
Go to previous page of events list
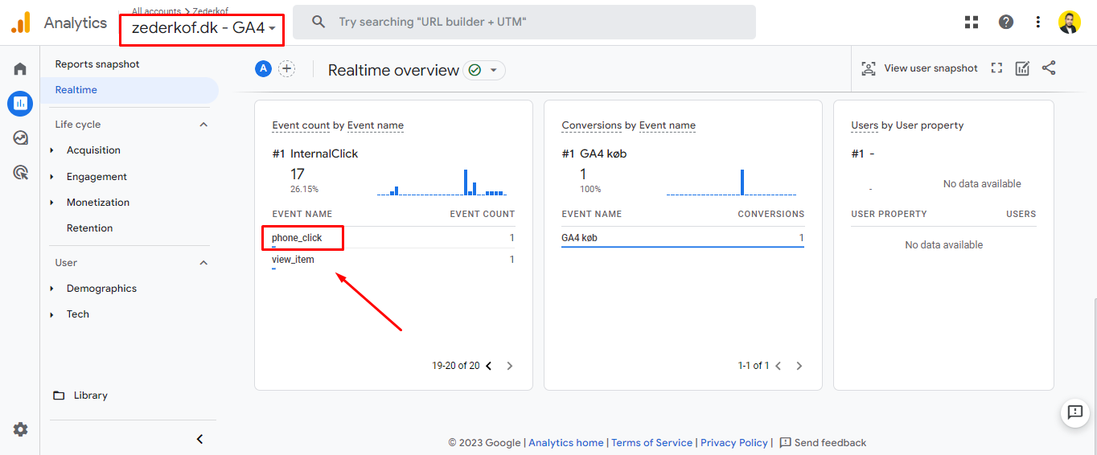click(489, 366)
